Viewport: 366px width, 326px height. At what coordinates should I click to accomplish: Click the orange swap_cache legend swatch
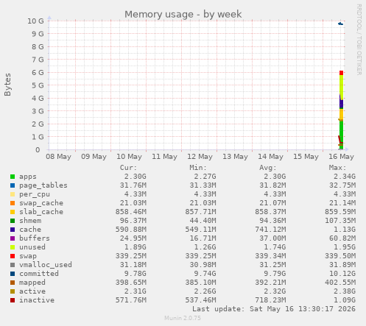tap(13, 203)
